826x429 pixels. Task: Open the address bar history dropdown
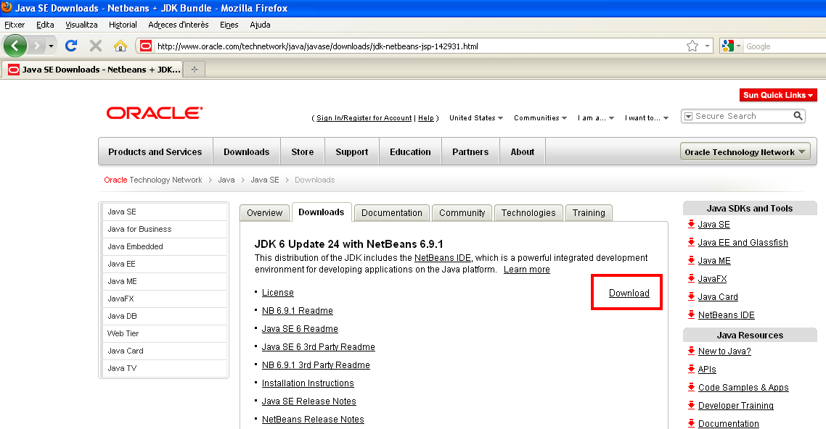(x=707, y=46)
